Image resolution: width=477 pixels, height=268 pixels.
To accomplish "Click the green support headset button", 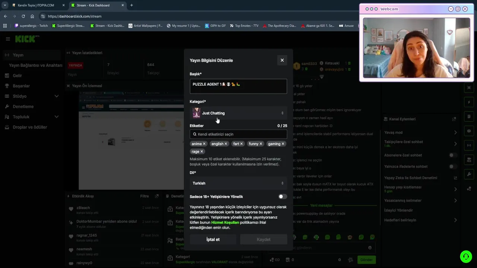I will (466, 256).
